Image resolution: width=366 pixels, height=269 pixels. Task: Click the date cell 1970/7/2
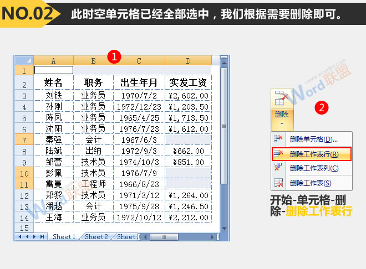[139, 96]
